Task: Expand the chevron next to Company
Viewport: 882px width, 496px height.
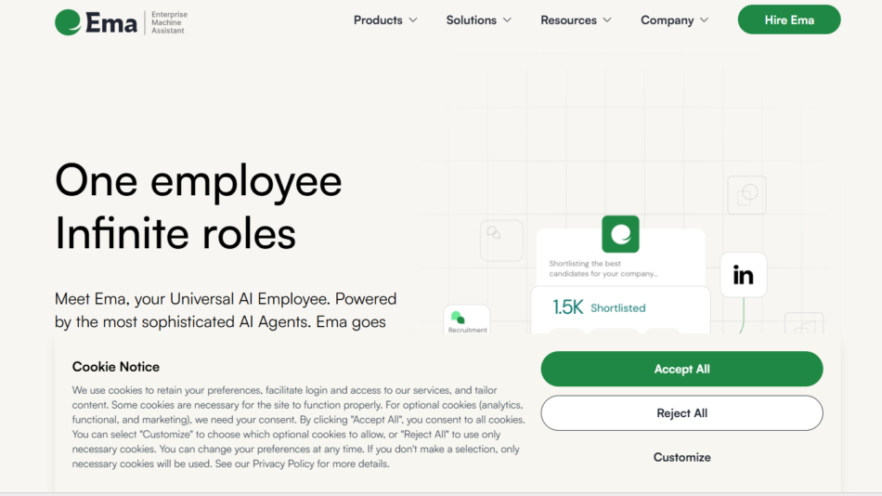Action: coord(704,20)
